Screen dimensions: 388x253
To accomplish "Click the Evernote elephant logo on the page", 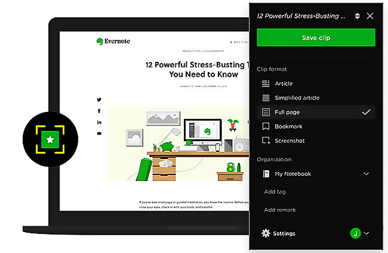I will tap(100, 41).
